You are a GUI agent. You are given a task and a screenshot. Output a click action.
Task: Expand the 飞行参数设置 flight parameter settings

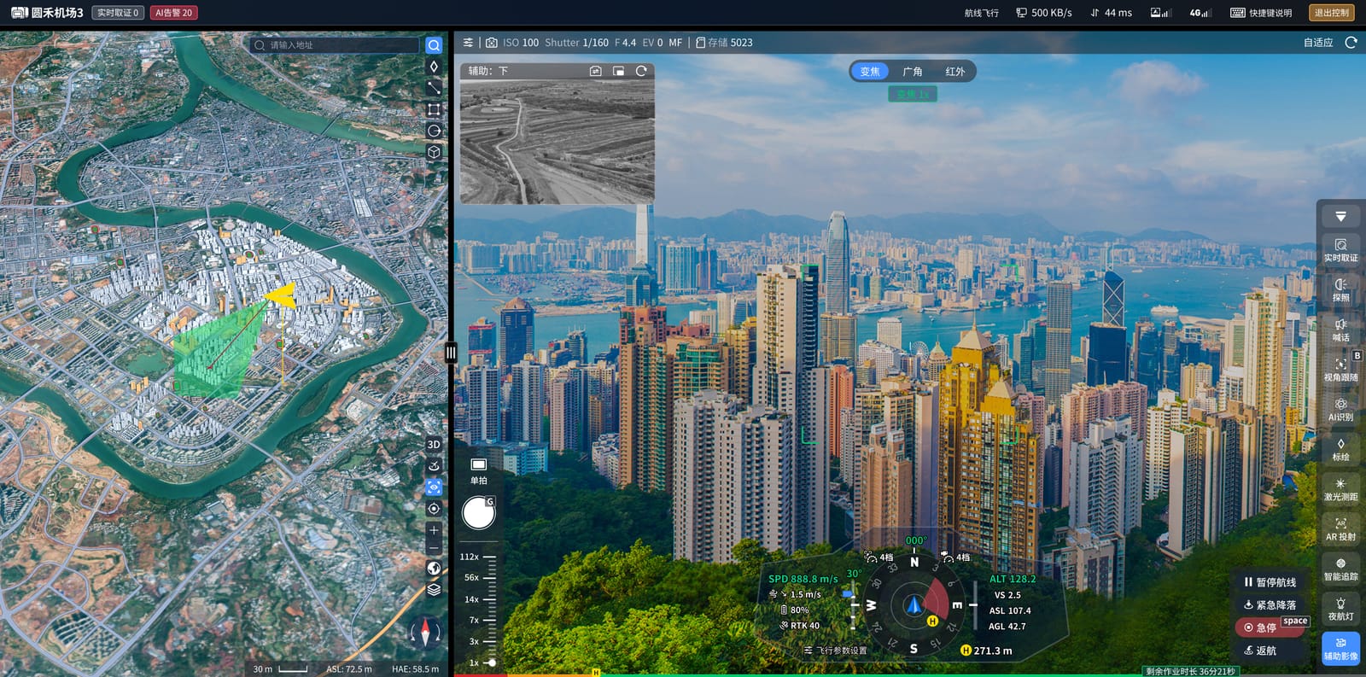(836, 651)
